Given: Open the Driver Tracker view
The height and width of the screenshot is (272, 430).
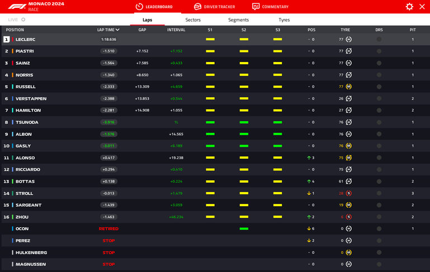Looking at the screenshot, I should [x=215, y=7].
